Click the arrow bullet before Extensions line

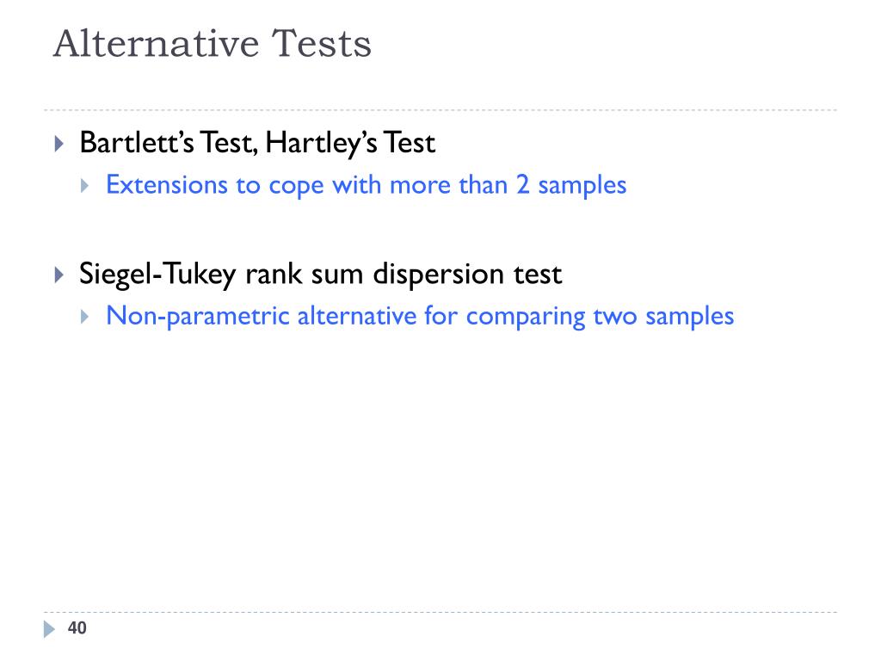(x=85, y=186)
